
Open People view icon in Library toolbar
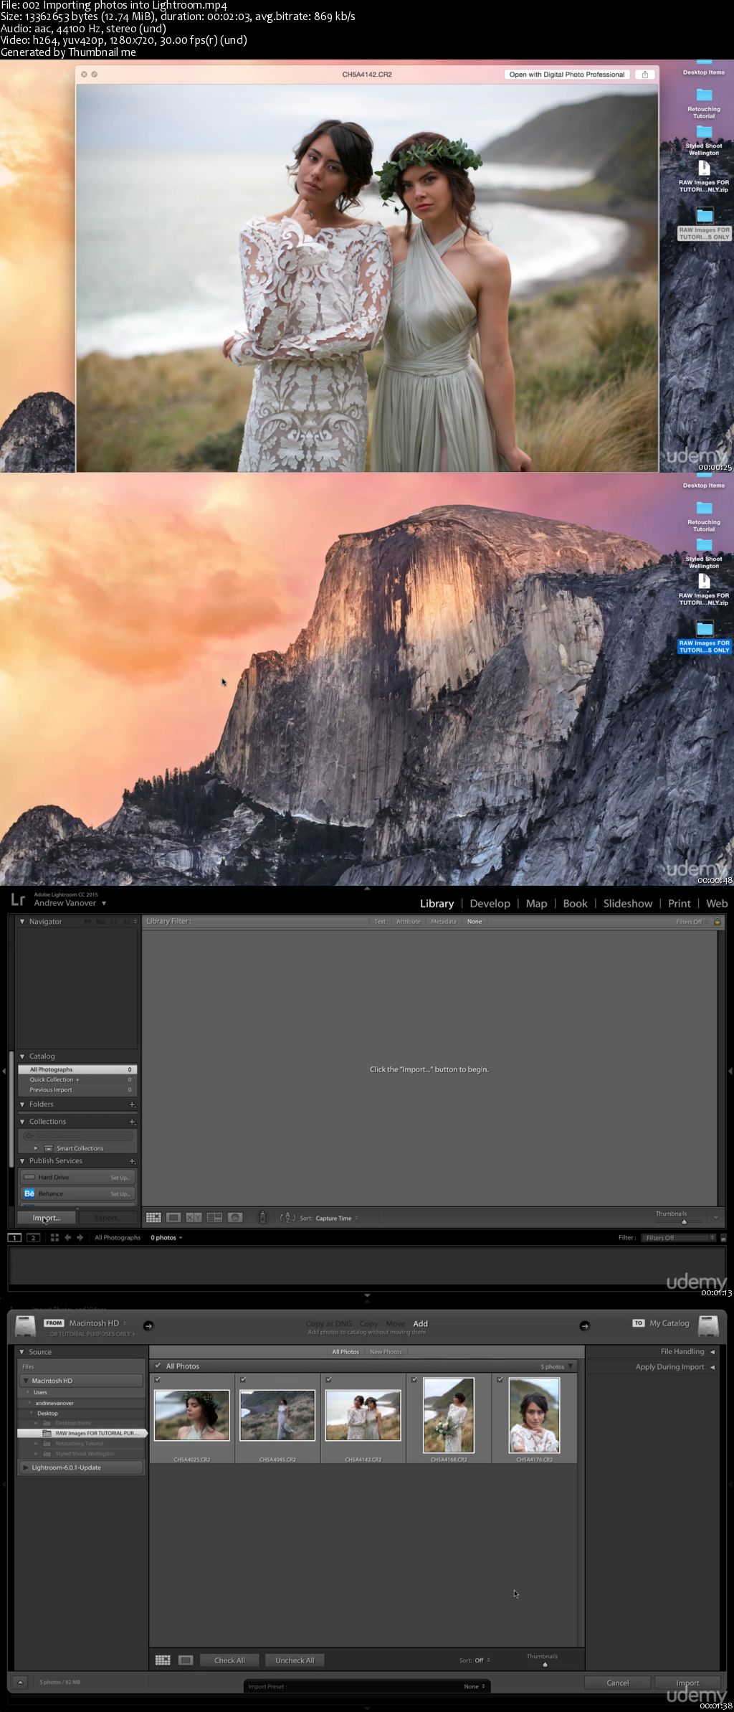tap(235, 1217)
